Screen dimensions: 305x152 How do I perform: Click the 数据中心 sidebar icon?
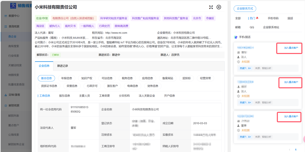6,16
